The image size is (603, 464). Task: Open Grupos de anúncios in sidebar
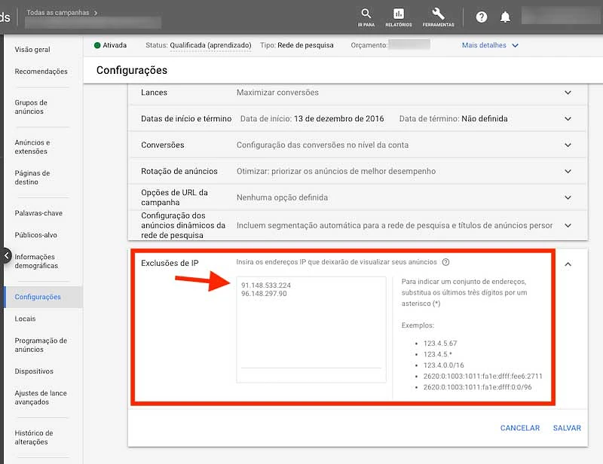click(x=31, y=107)
